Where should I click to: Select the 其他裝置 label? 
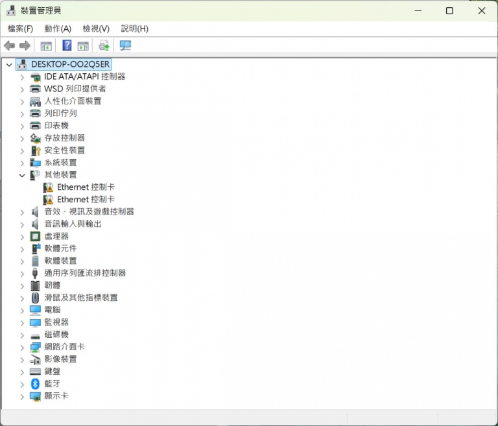click(x=61, y=174)
